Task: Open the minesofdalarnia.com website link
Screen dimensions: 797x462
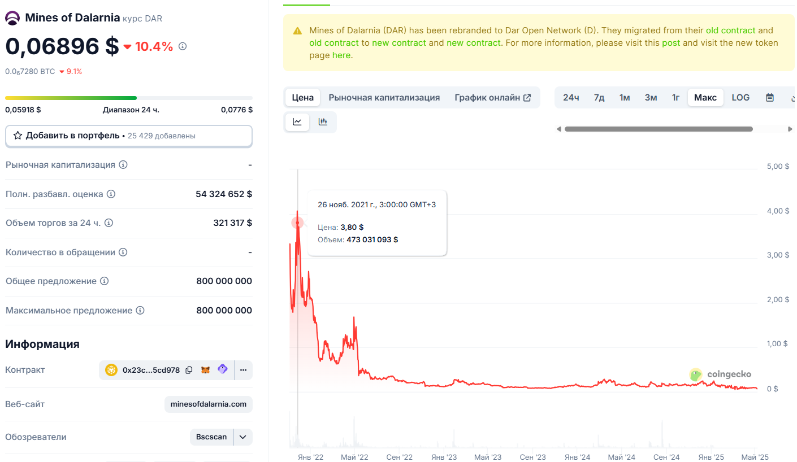Action: click(209, 404)
